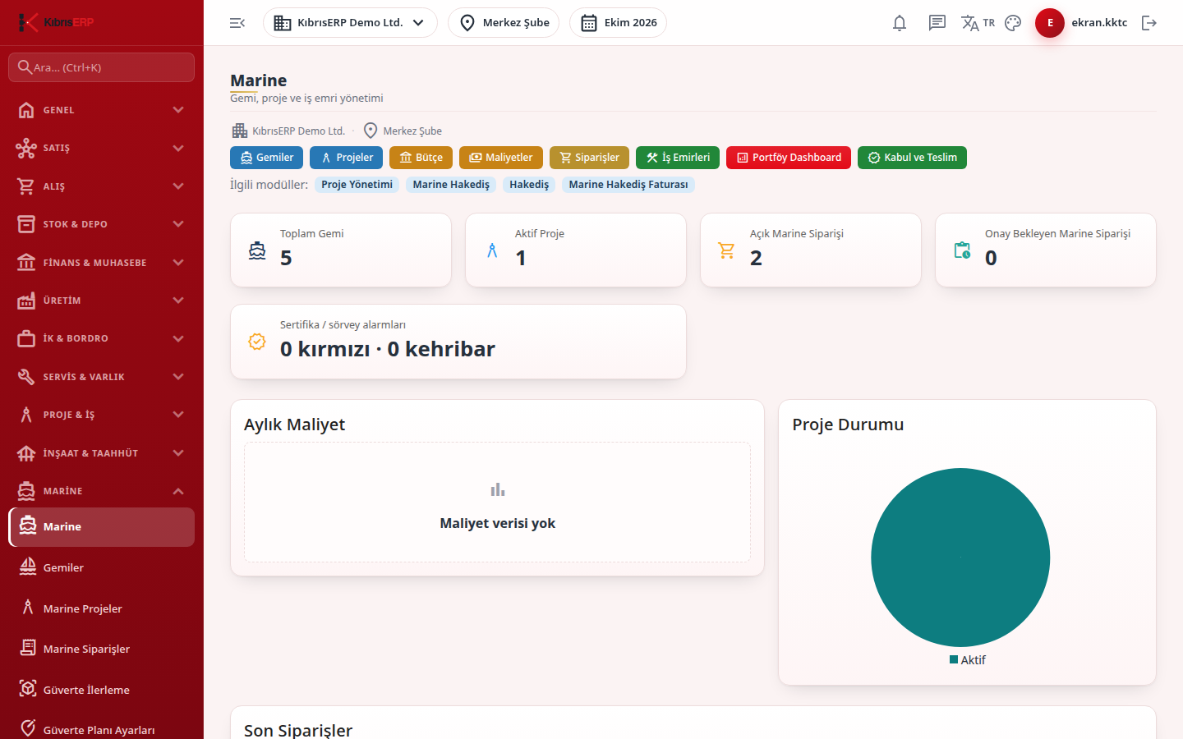
Task: Open the ekran.kktc user avatar
Action: (1050, 23)
